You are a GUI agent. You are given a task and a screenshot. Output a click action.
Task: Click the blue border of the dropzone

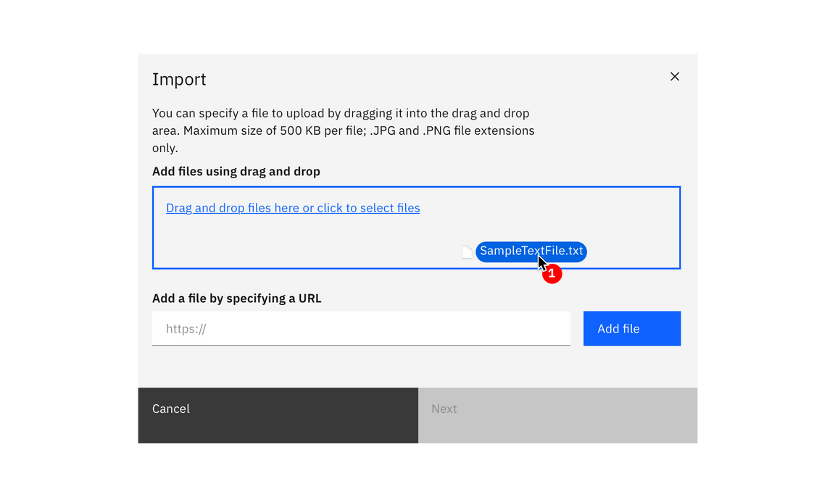click(416, 185)
